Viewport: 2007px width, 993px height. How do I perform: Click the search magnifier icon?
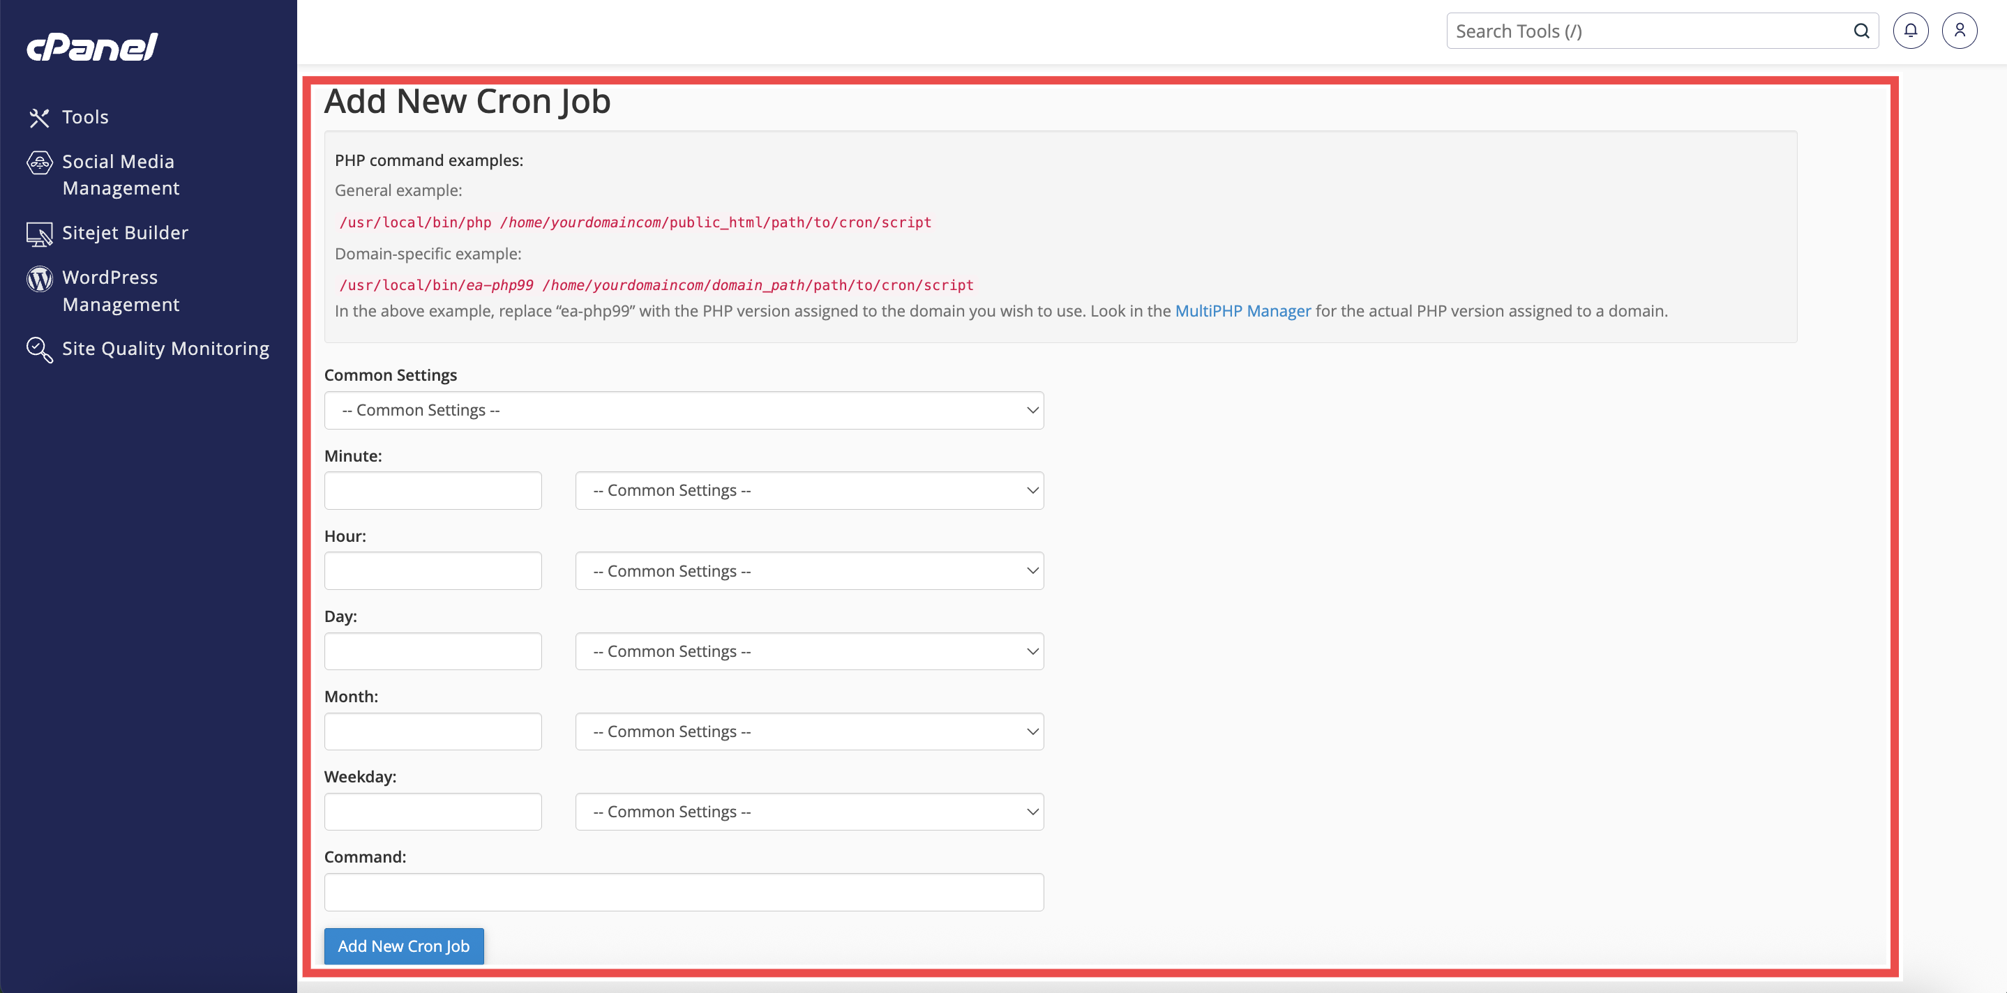(1861, 31)
